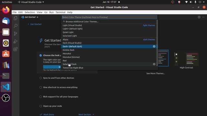Open Run and Debug view

tap(16, 42)
